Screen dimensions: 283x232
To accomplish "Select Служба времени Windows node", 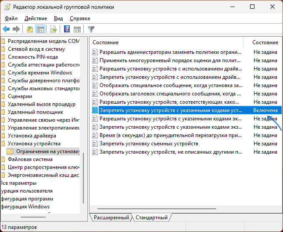I will pyautogui.click(x=40, y=73).
